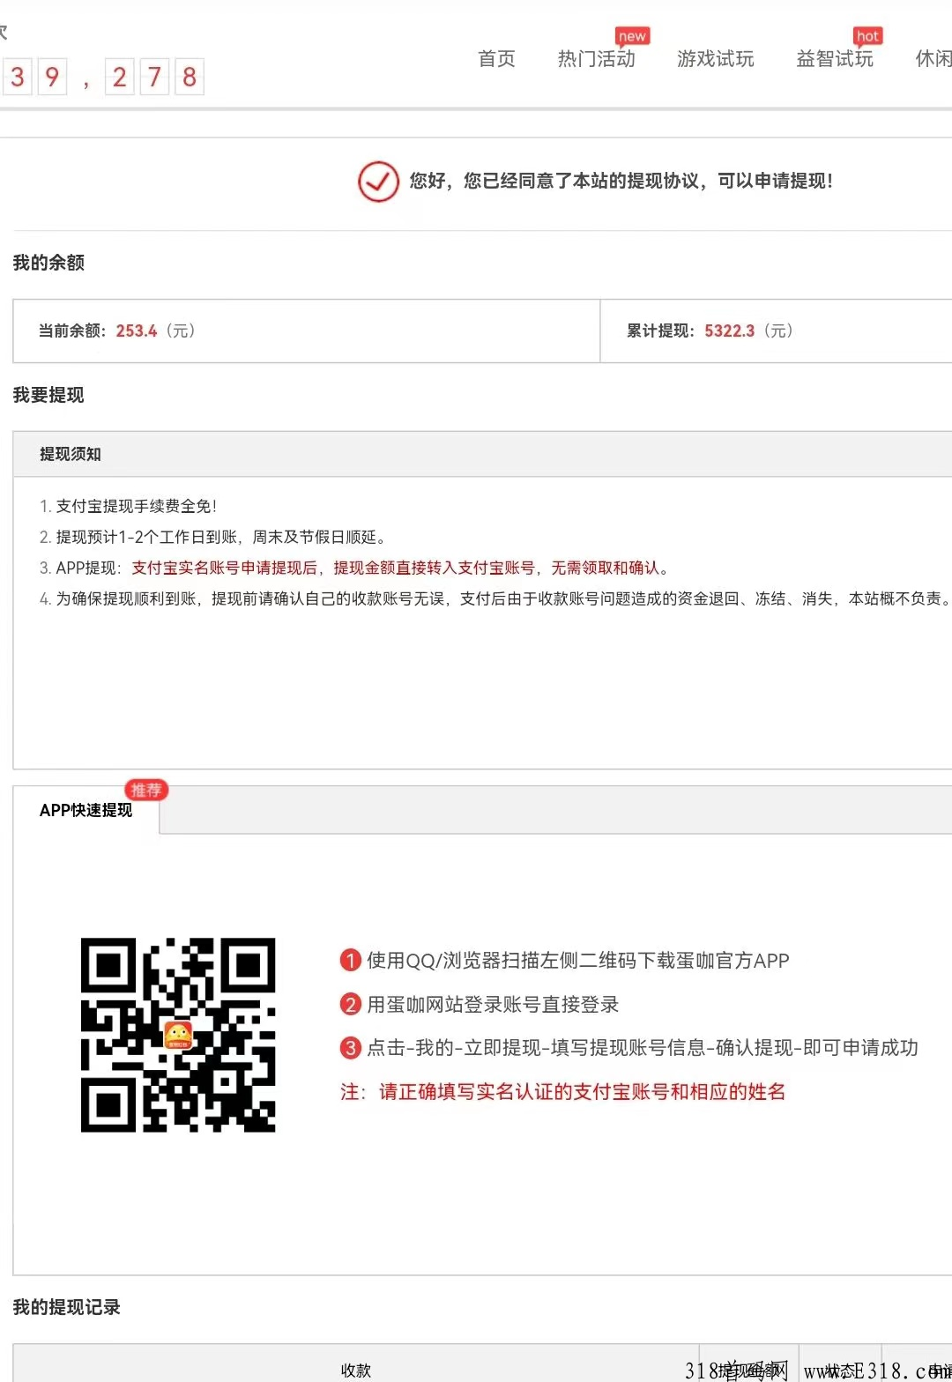This screenshot has height=1382, width=952.
Task: Open the 益智试玩 menu item
Action: (x=835, y=59)
